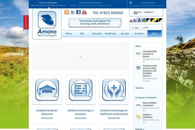Choose the black and cream contrast scheme
The image size is (195, 130).
click(161, 20)
